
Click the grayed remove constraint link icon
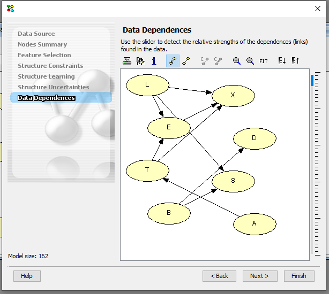pyautogui.click(x=218, y=61)
